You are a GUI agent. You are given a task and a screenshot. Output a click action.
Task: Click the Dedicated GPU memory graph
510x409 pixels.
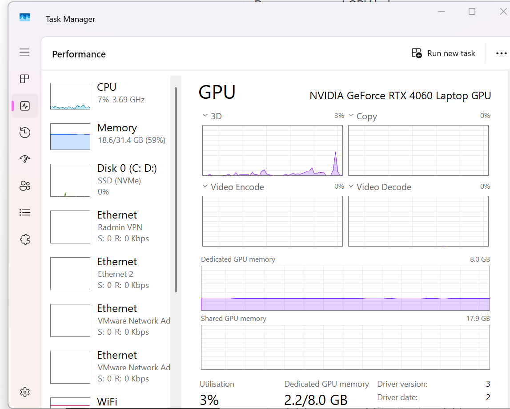point(345,288)
